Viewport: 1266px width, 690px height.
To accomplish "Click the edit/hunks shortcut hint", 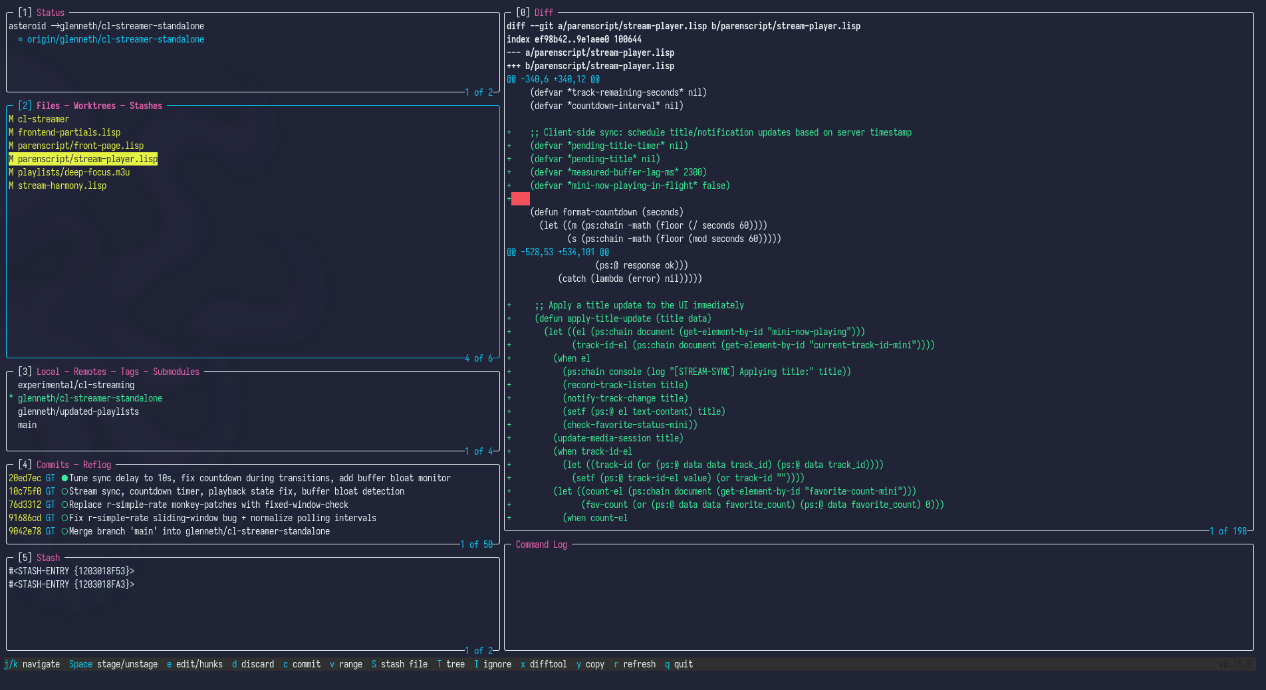I will (195, 664).
